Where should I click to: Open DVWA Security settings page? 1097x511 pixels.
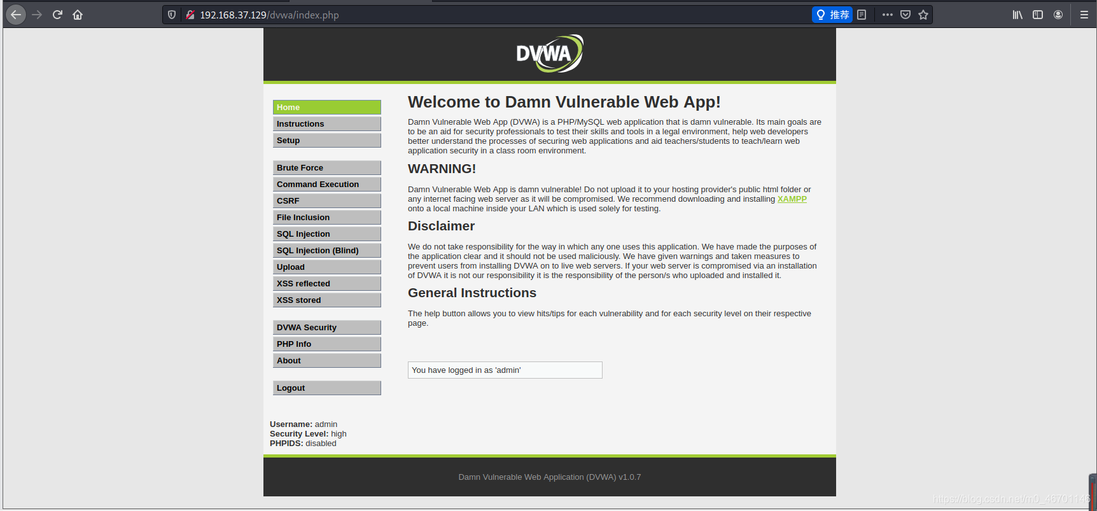[327, 327]
